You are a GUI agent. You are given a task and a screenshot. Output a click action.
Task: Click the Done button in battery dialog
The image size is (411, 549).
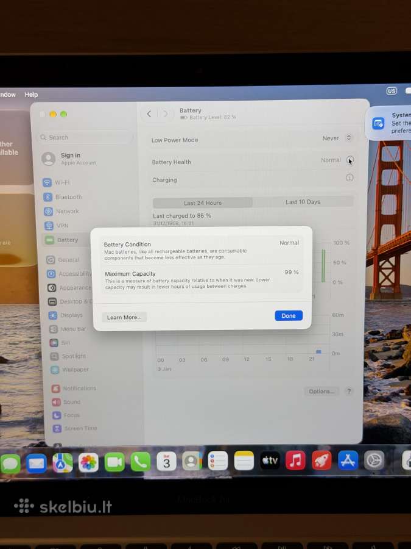tap(289, 315)
